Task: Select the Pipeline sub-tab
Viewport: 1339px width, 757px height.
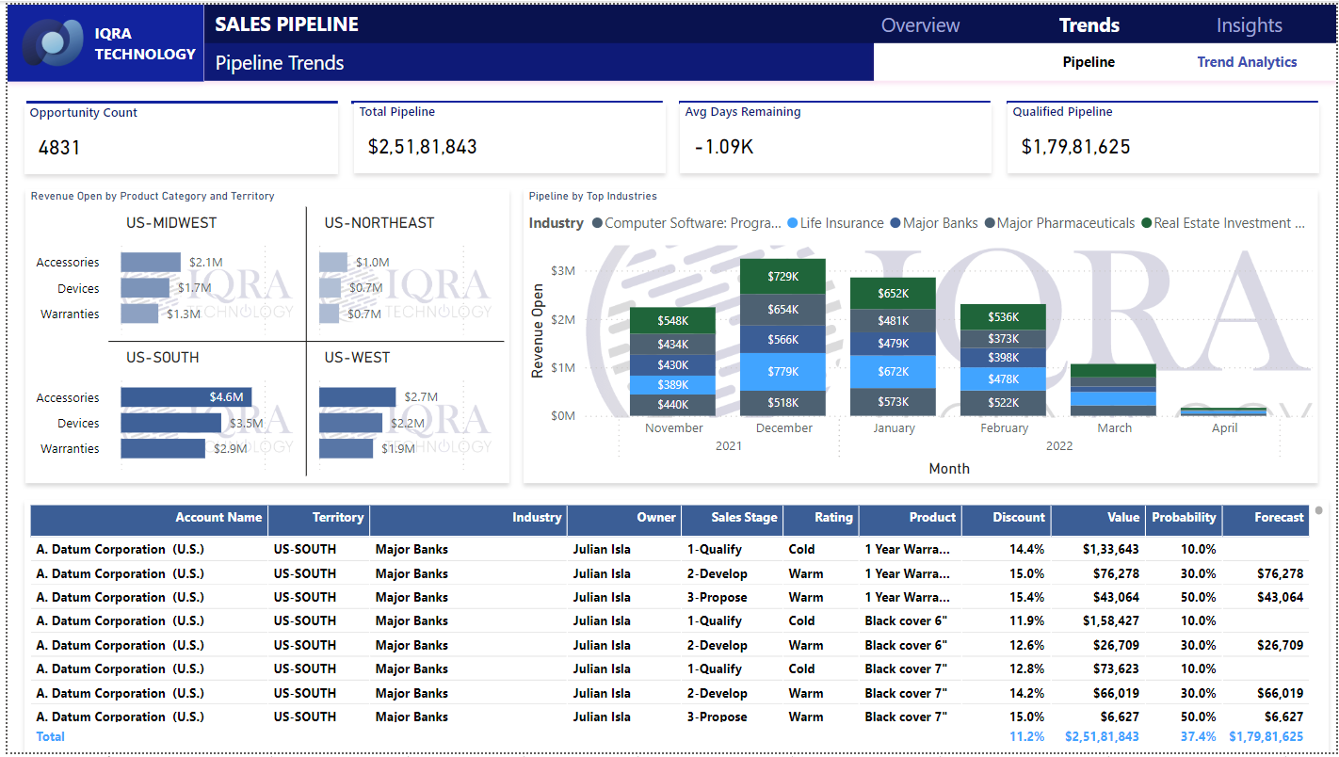Action: click(1089, 62)
